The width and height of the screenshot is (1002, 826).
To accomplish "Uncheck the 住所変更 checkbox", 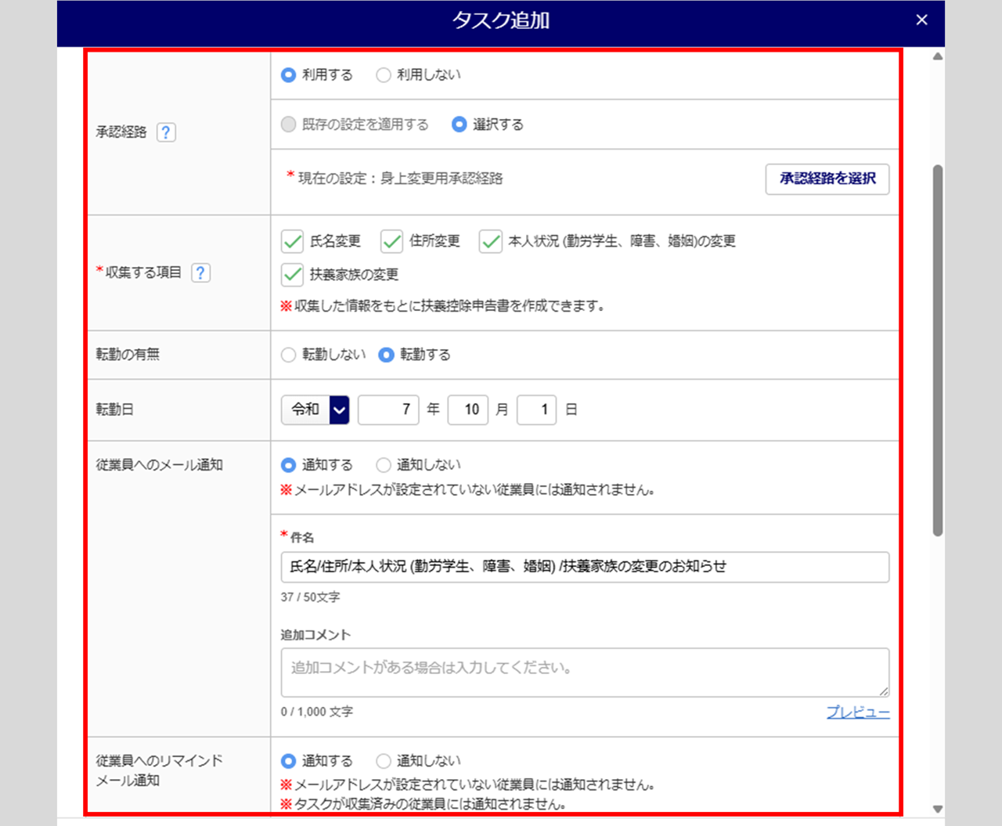I will [391, 241].
